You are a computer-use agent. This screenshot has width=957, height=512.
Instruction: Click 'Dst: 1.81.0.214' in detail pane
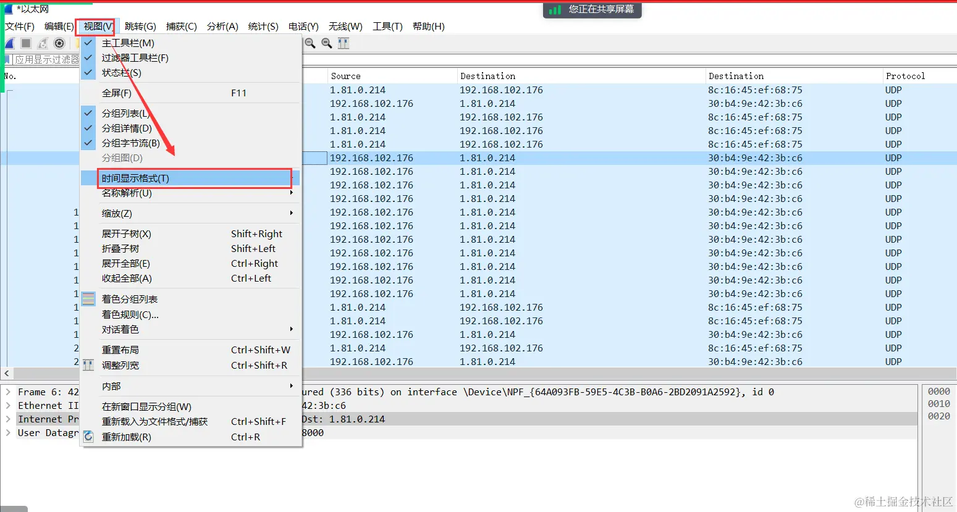tap(344, 419)
